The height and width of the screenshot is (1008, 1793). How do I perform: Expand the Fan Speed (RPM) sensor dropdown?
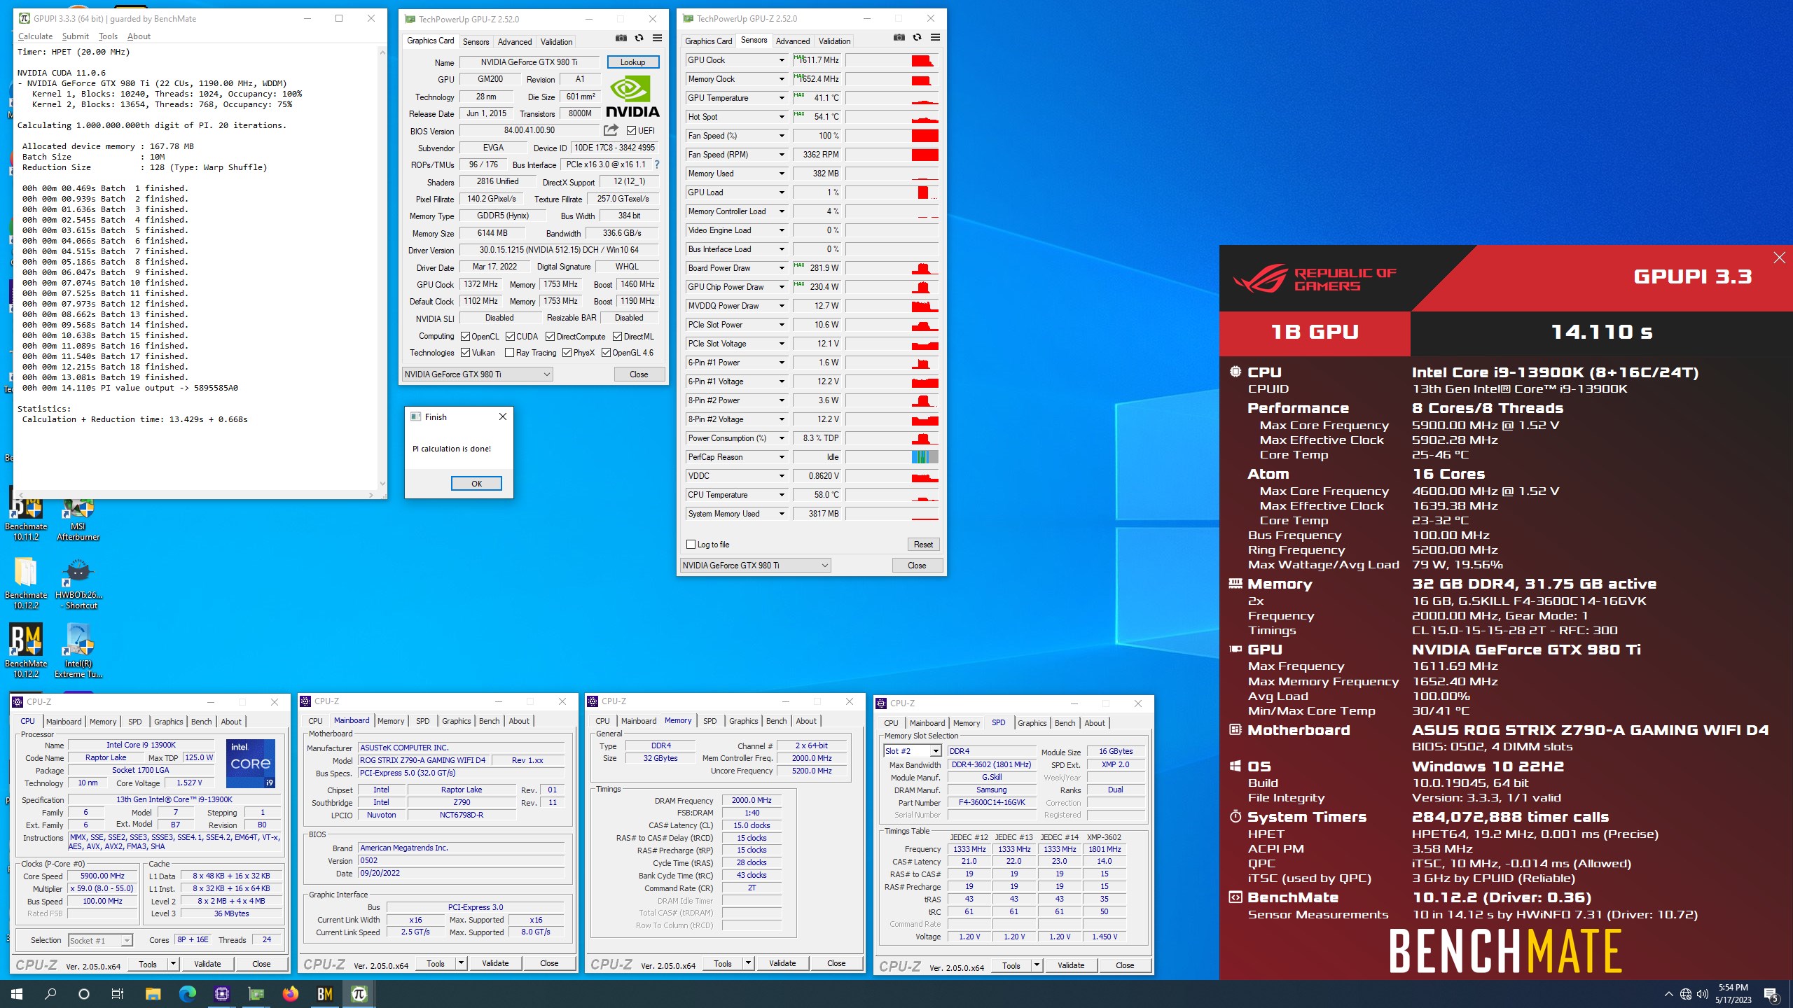point(782,155)
